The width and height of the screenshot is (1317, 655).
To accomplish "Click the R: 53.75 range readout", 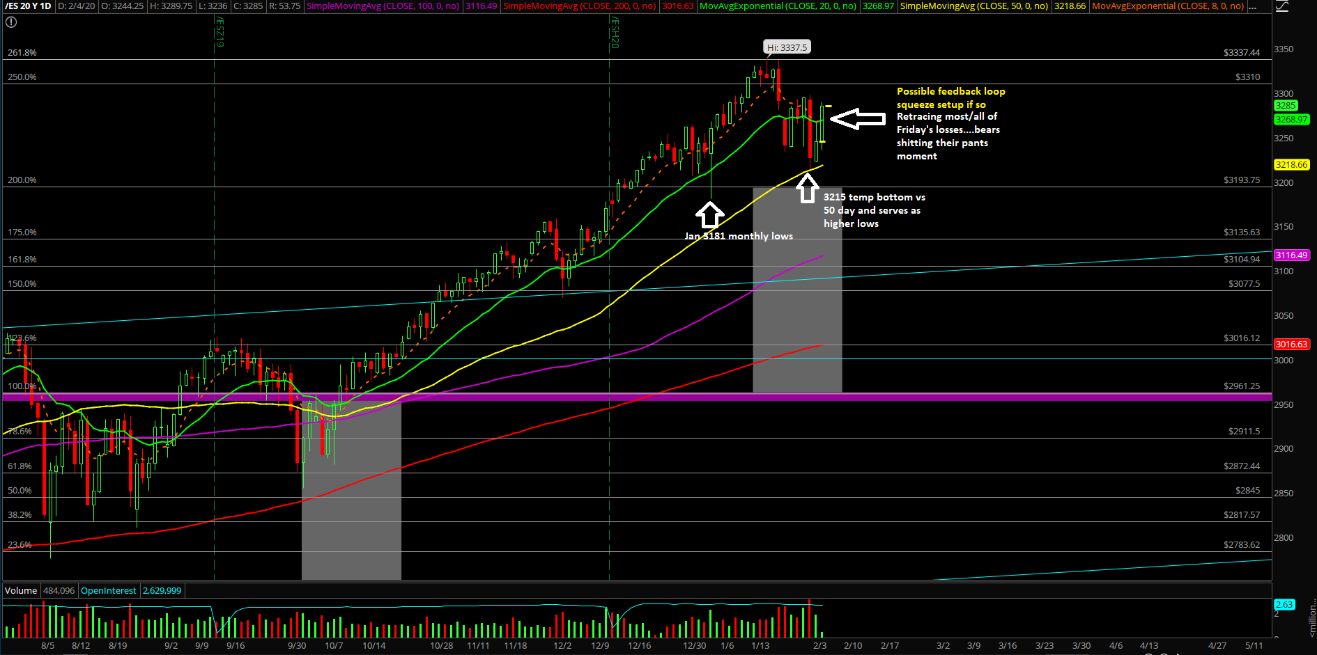I will tap(284, 6).
